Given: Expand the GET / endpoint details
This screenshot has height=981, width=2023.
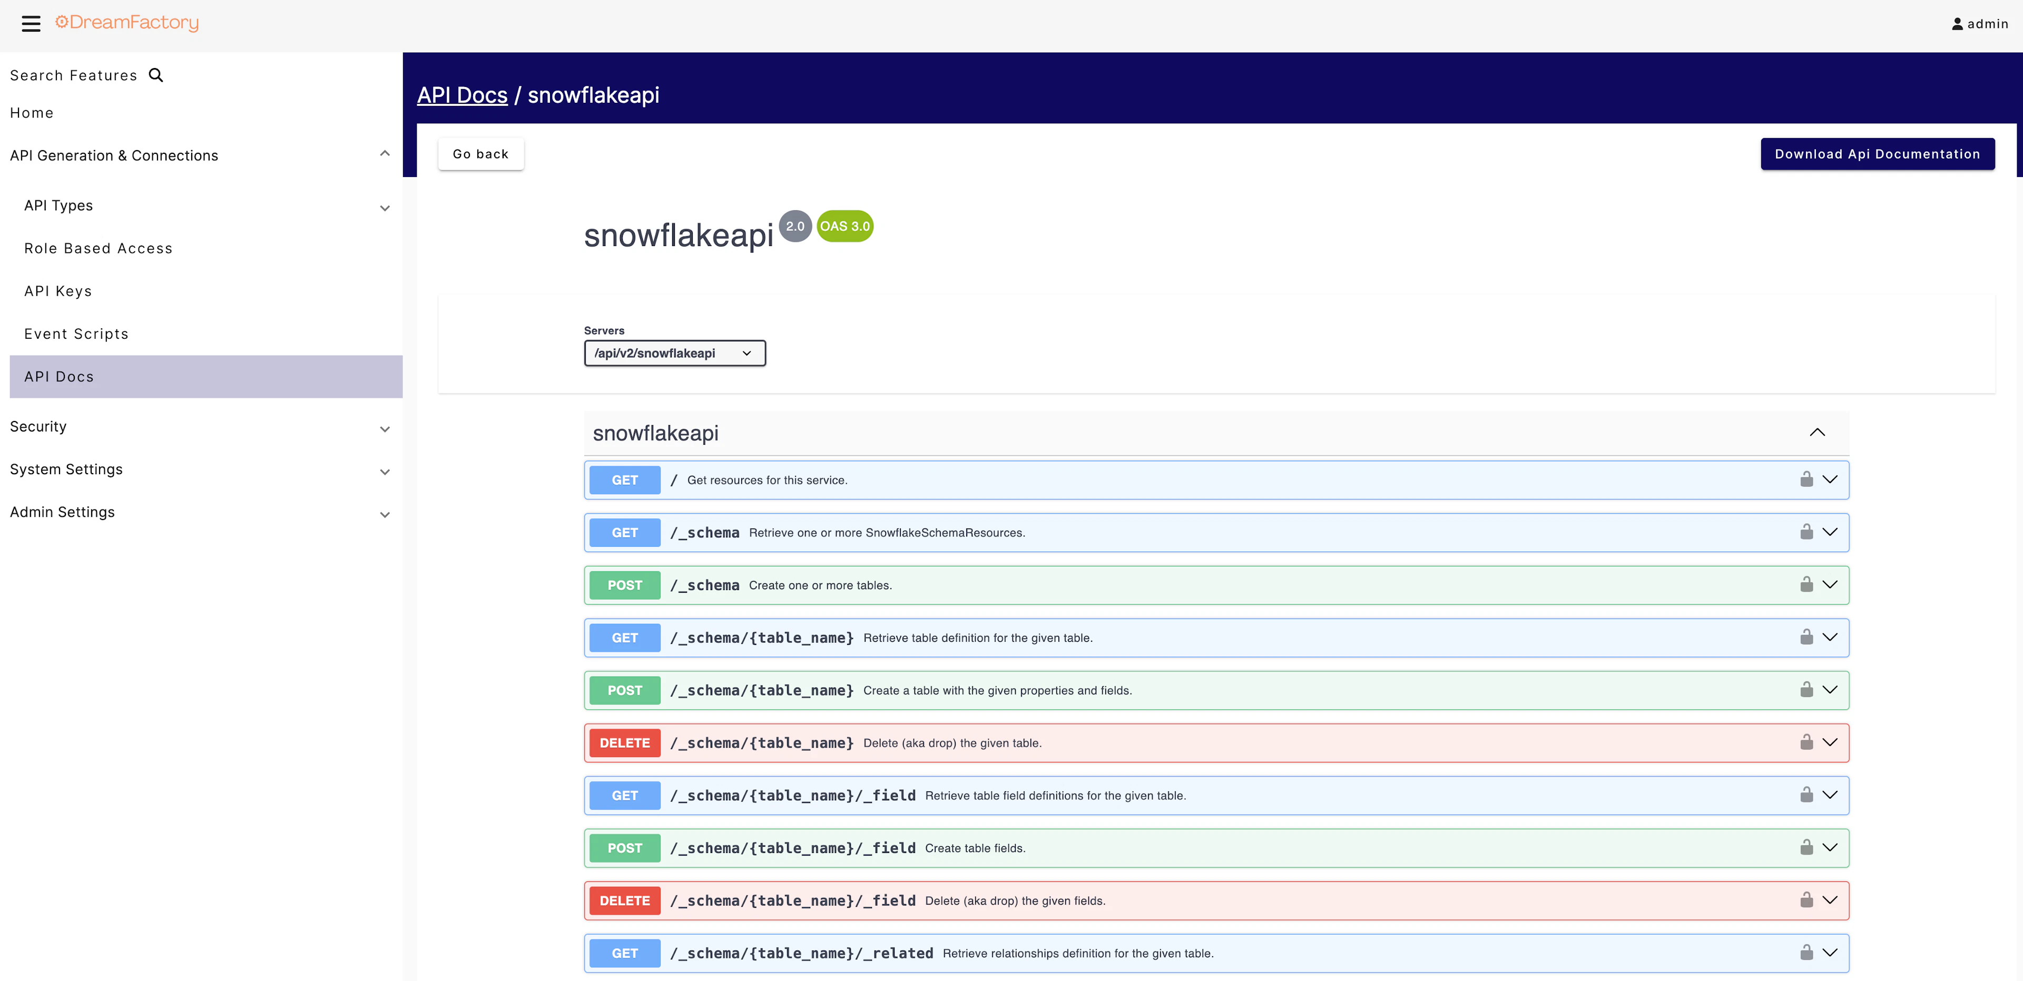Looking at the screenshot, I should 1831,479.
